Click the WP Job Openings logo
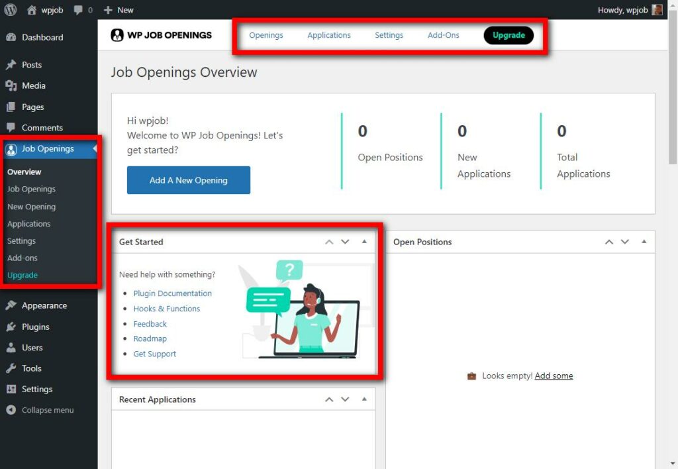678x469 pixels. pos(162,35)
